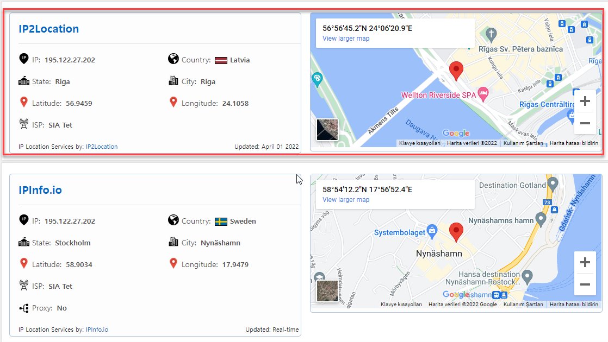Switch Riga map to satellite thumbnail

pos(327,129)
